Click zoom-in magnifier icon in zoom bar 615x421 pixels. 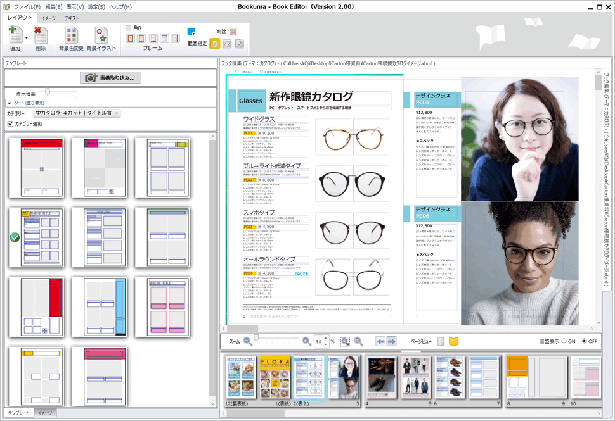pos(307,341)
